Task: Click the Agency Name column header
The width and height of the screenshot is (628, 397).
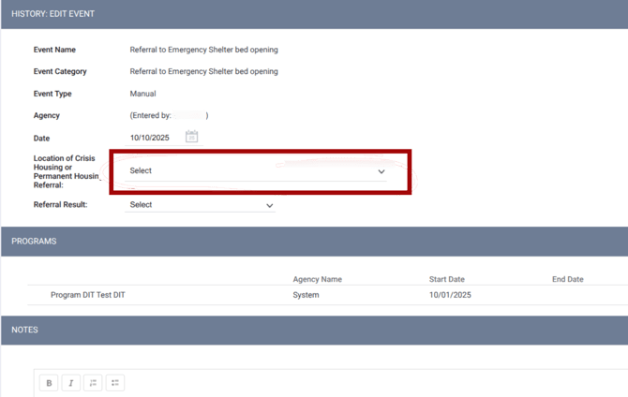Action: [x=317, y=279]
